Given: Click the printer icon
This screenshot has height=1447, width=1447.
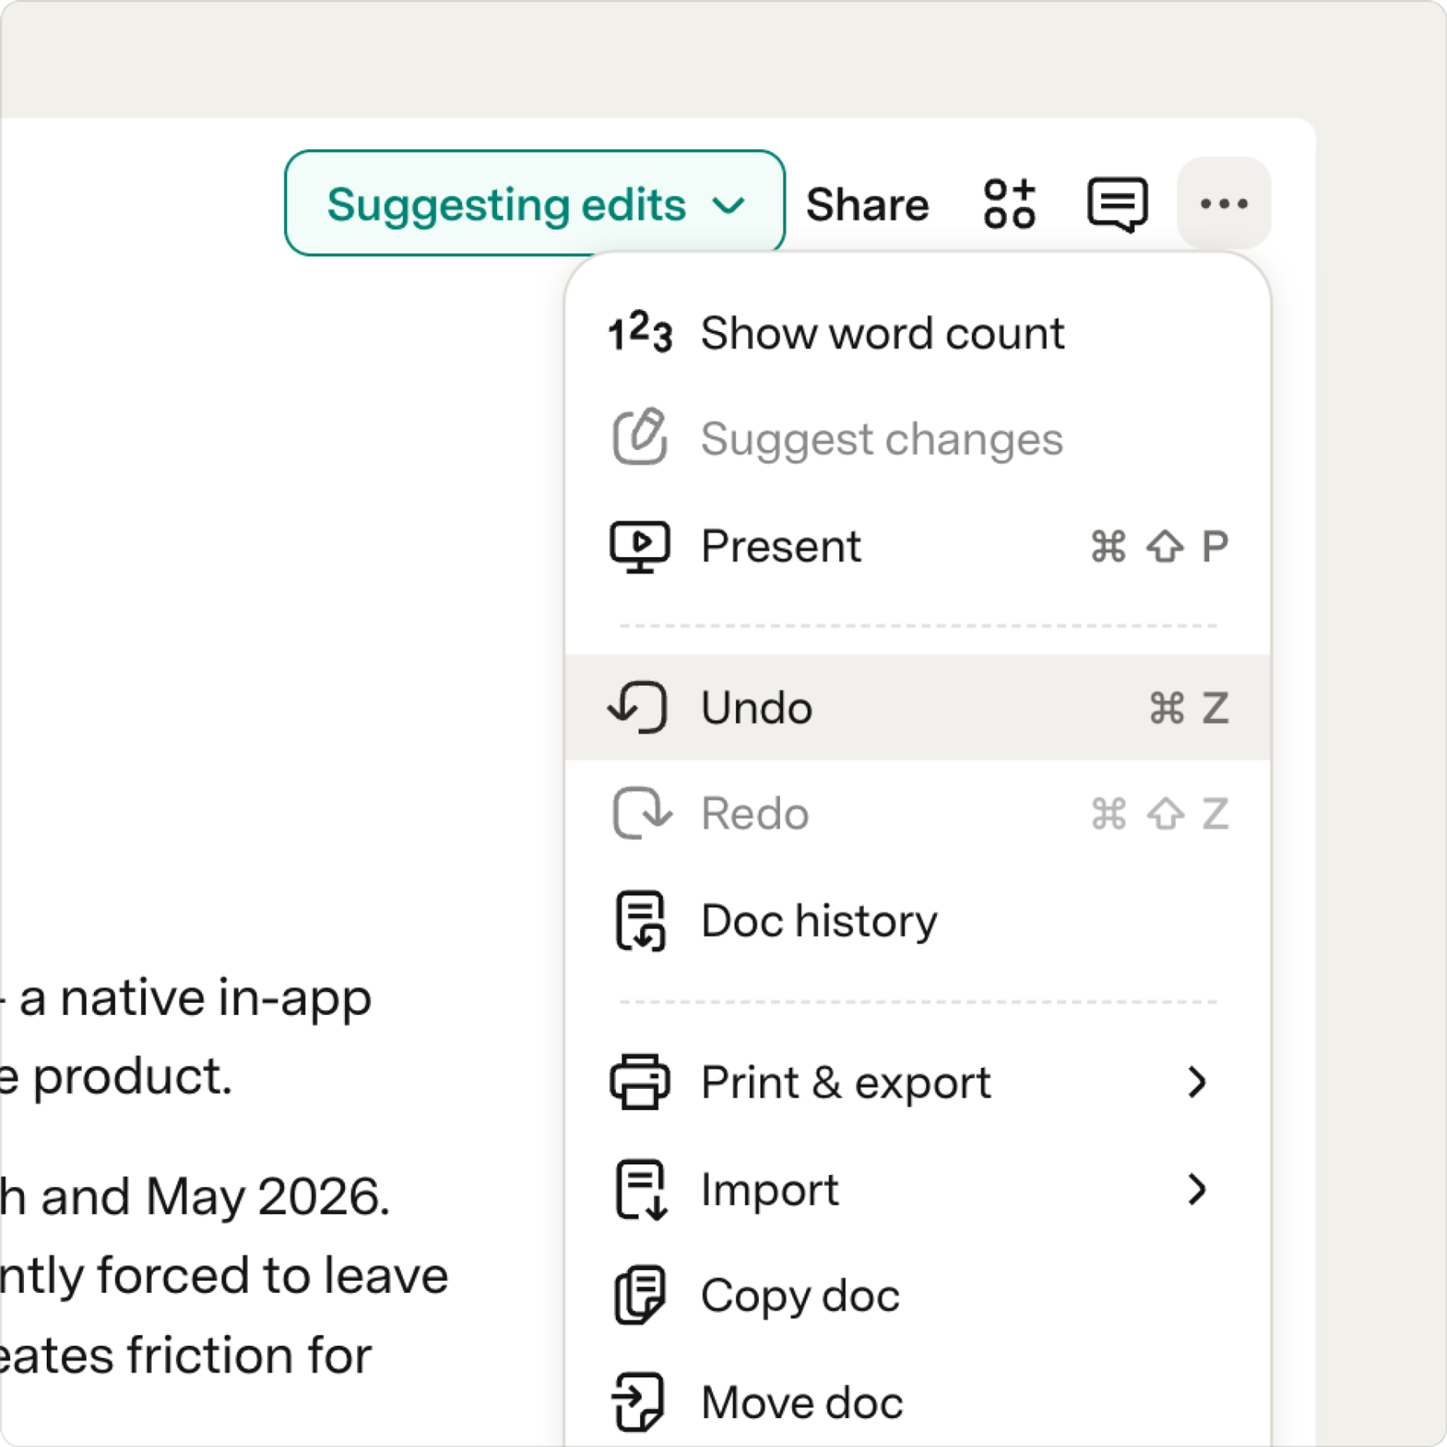Looking at the screenshot, I should pyautogui.click(x=640, y=1082).
